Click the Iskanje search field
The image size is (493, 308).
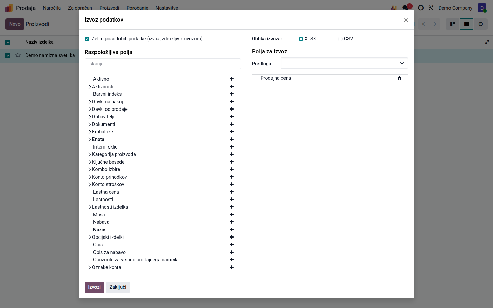click(163, 64)
